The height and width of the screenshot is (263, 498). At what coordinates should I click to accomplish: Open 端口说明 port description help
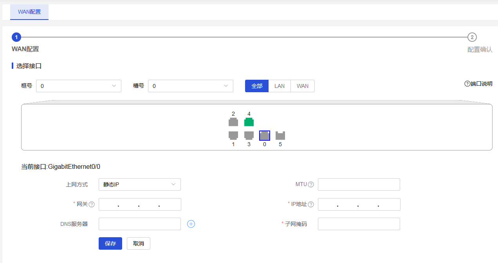(x=478, y=84)
